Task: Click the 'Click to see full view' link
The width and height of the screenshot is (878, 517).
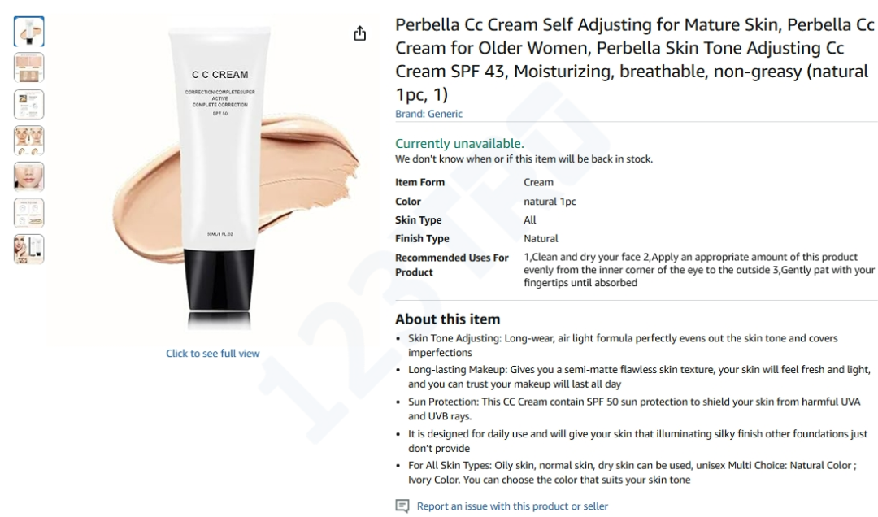Action: (x=213, y=354)
